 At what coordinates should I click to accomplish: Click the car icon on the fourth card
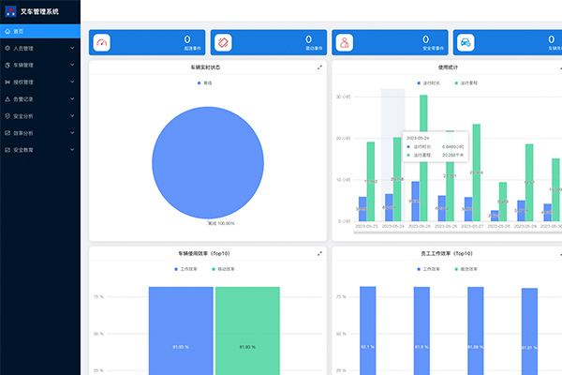coord(466,43)
